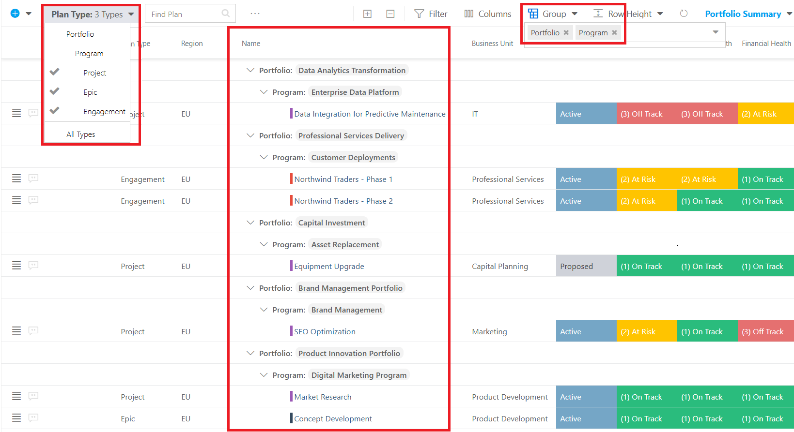The width and height of the screenshot is (794, 432).
Task: Click the Off Track financial health for SEO Optimization
Action: point(766,331)
